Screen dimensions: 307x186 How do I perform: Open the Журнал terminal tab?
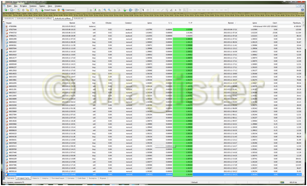click(103, 178)
